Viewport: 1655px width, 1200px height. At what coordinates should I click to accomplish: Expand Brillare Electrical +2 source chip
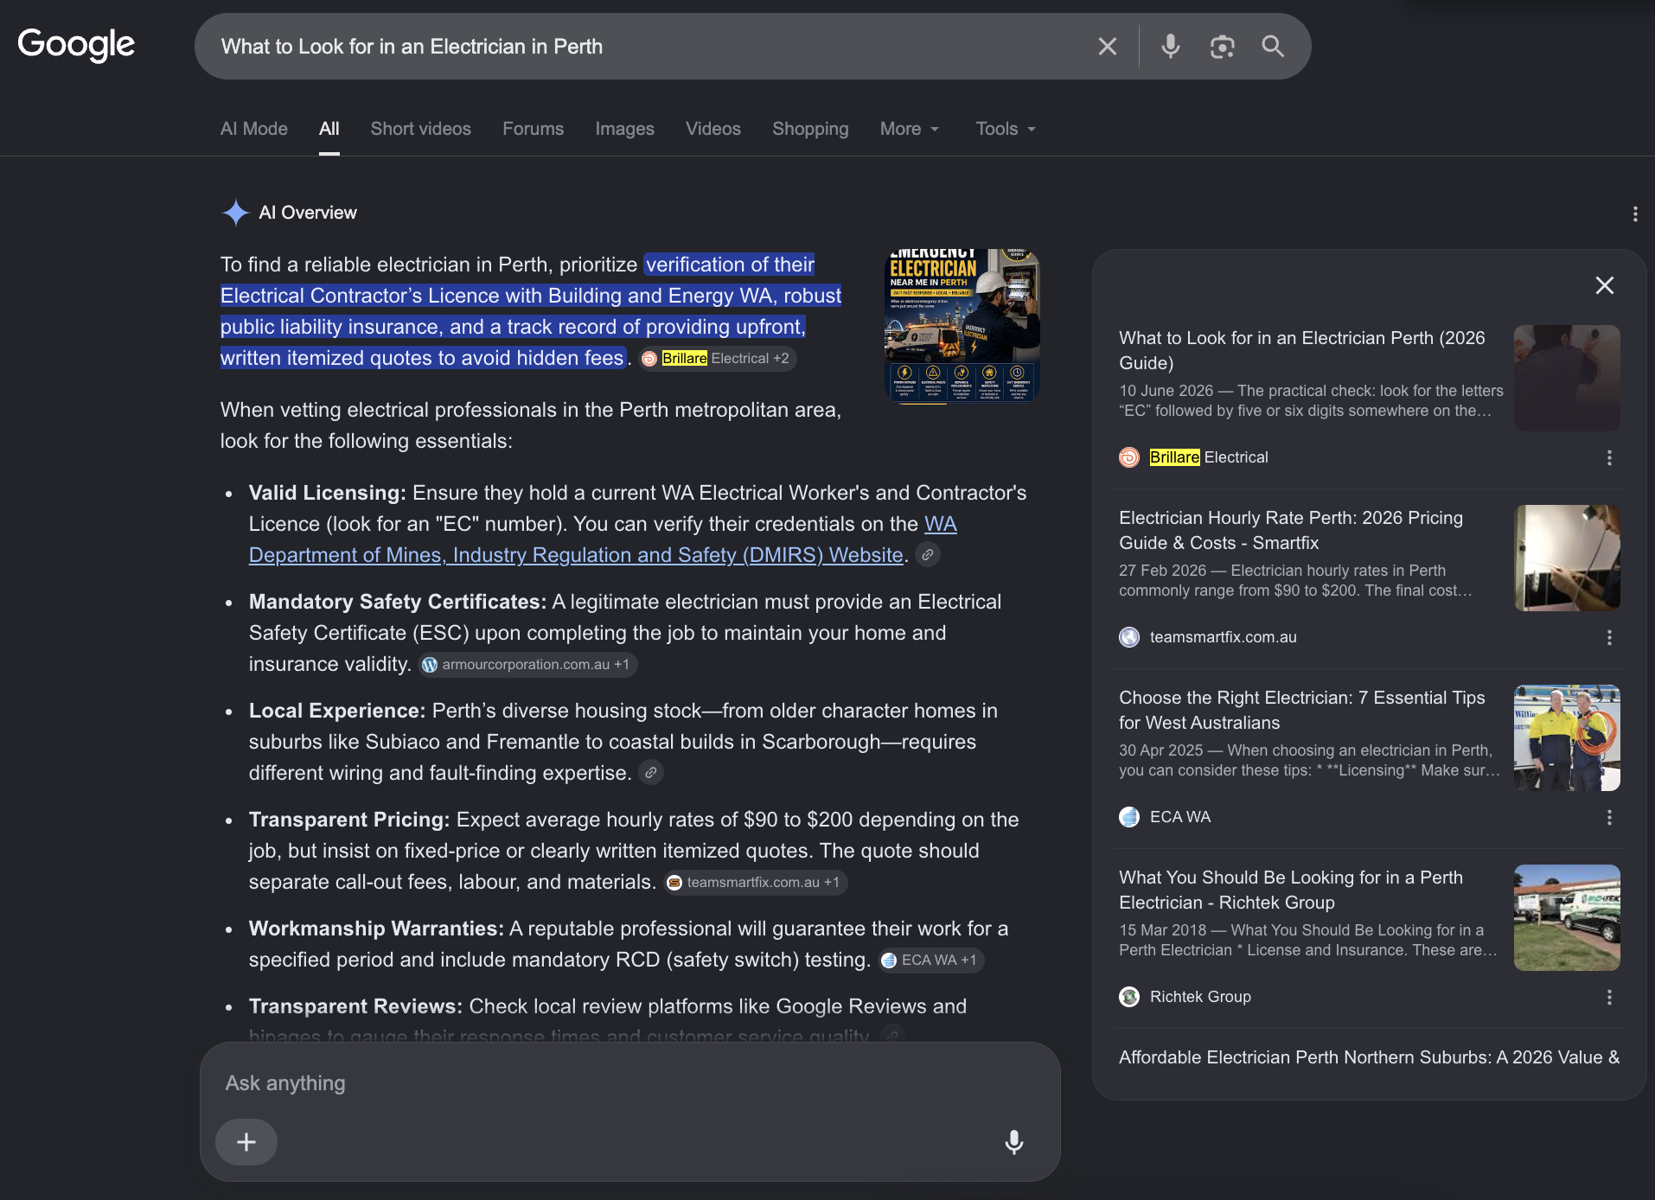click(x=717, y=359)
